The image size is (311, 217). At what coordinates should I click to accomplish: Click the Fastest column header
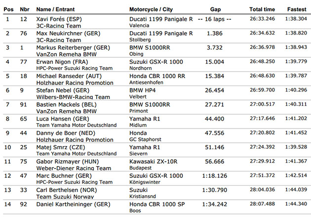pos(297,9)
